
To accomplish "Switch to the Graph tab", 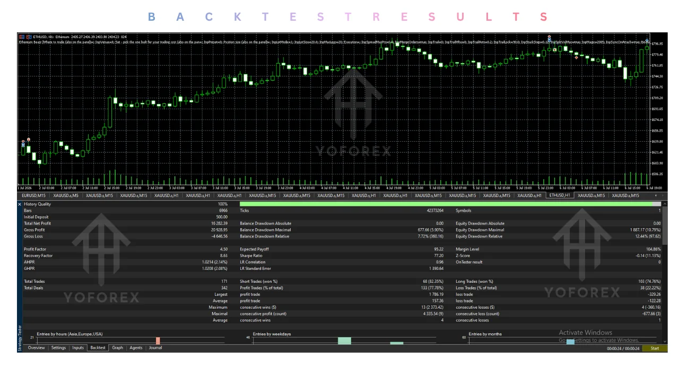I will pos(118,348).
